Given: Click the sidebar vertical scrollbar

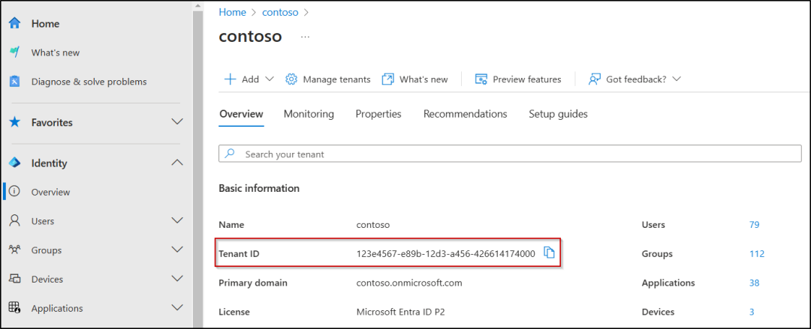Looking at the screenshot, I should [197, 164].
